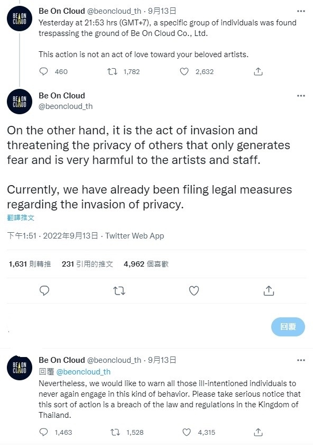
Task: Like the main tweet using heart icon
Action: coord(194,291)
